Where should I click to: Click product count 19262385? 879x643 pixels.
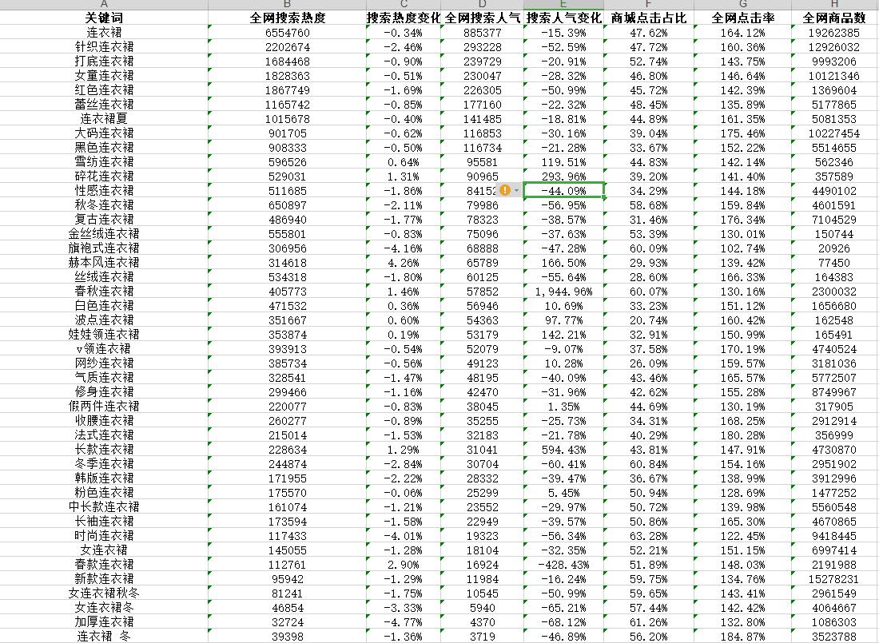tap(834, 33)
